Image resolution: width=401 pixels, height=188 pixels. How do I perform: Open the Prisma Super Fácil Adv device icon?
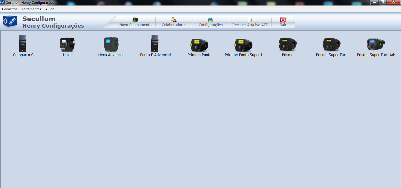(376, 44)
